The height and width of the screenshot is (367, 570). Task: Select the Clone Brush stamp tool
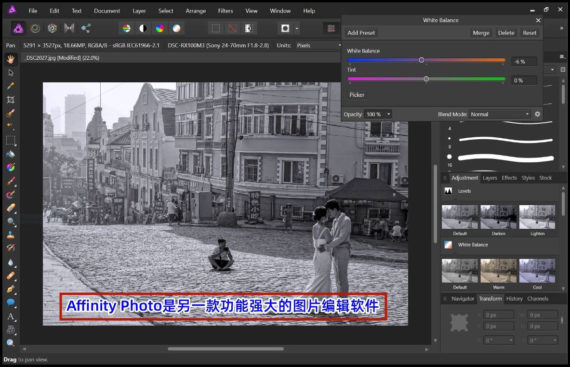pos(11,235)
